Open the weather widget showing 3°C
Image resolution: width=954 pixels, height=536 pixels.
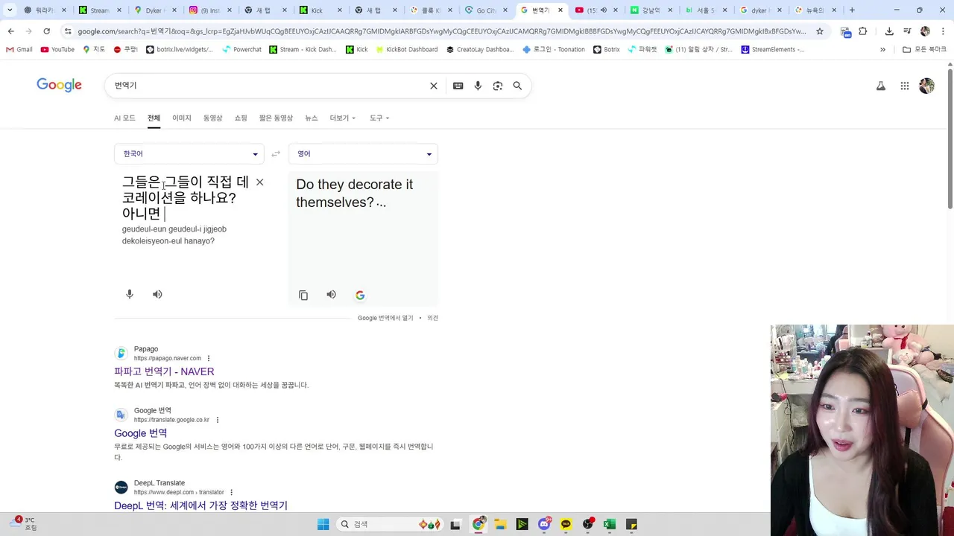click(22, 523)
